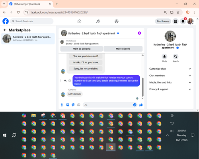Send a thumbs-up like
The image size is (199, 159).
point(141,105)
